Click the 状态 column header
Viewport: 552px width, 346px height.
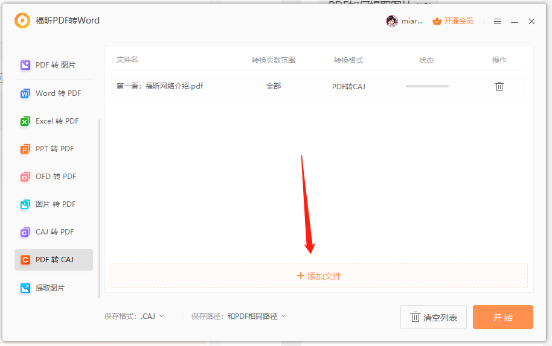click(426, 60)
